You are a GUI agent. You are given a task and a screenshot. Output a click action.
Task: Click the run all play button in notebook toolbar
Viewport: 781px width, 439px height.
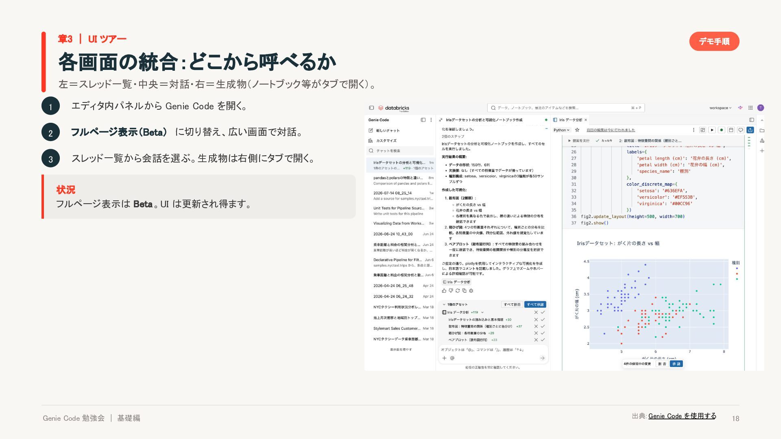tap(712, 130)
